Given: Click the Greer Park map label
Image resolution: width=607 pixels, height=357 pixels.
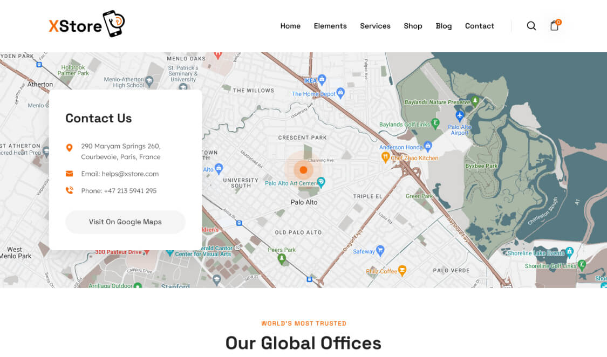Looking at the screenshot, I should click(x=419, y=196).
